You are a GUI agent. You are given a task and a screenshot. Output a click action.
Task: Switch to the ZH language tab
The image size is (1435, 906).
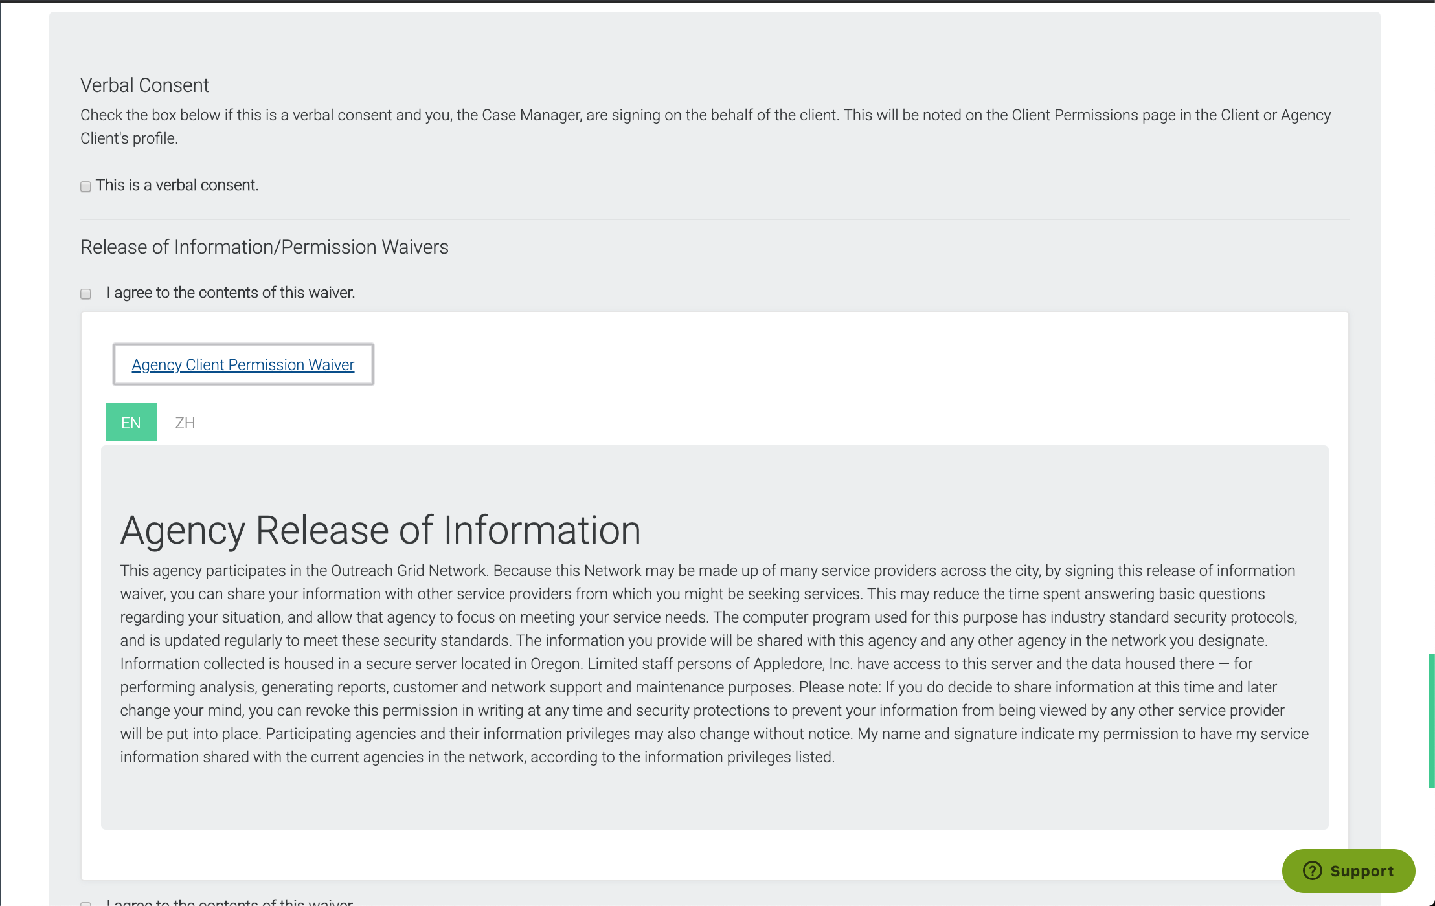pos(185,423)
